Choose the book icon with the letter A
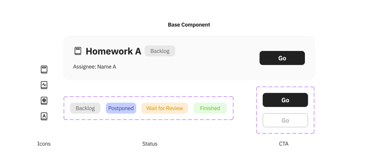The width and height of the screenshot is (378, 162). pos(44,116)
